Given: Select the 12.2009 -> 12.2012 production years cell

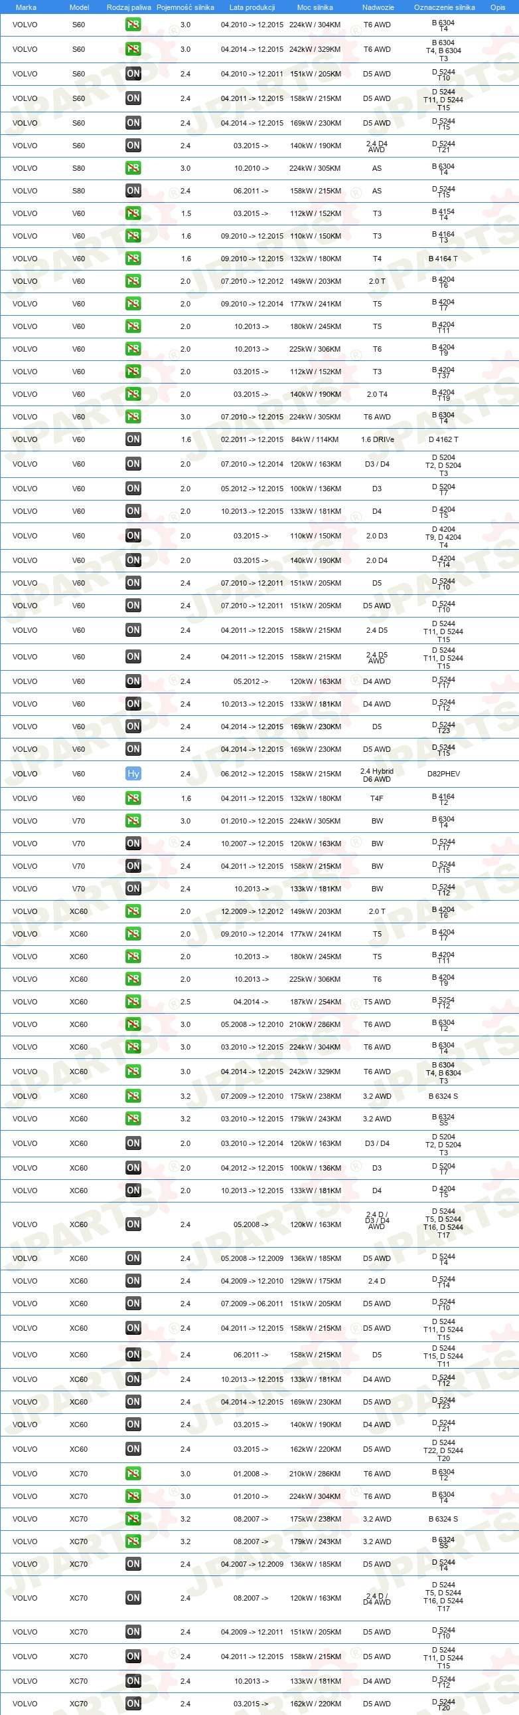Looking at the screenshot, I should [252, 911].
